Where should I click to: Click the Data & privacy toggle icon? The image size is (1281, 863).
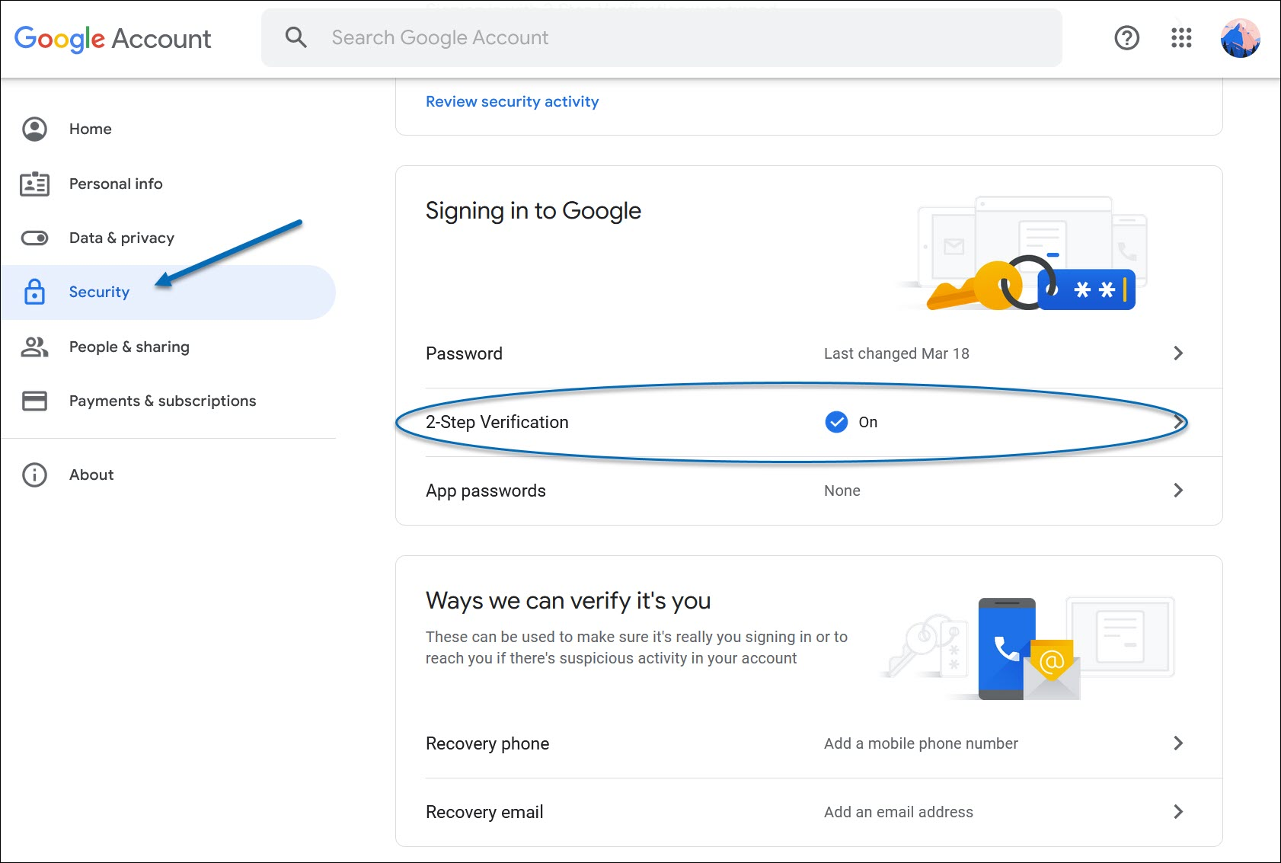(34, 238)
